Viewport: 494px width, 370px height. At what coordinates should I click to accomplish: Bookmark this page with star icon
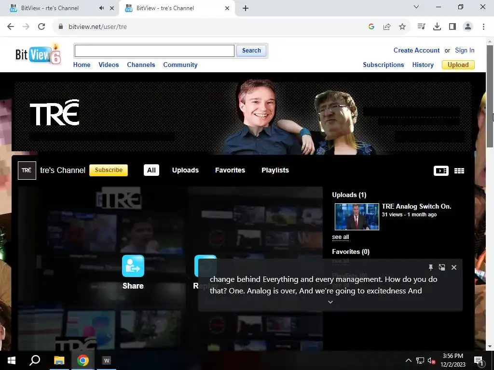click(x=402, y=26)
